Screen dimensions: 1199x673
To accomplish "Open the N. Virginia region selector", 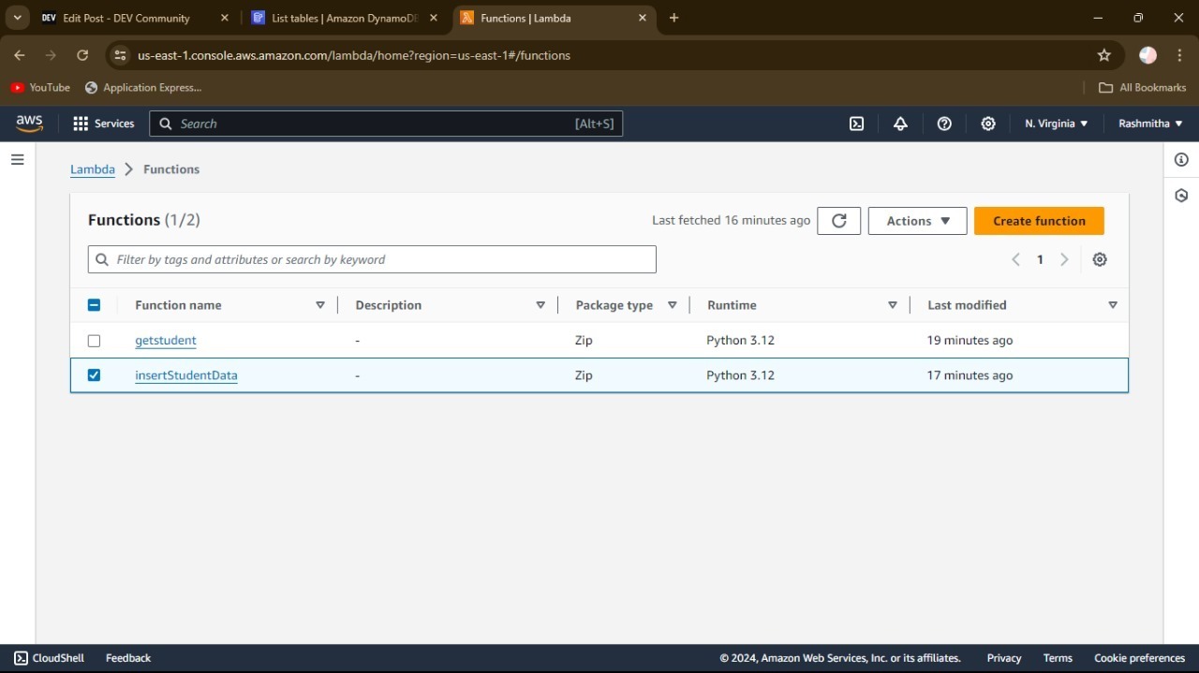I will (1056, 124).
